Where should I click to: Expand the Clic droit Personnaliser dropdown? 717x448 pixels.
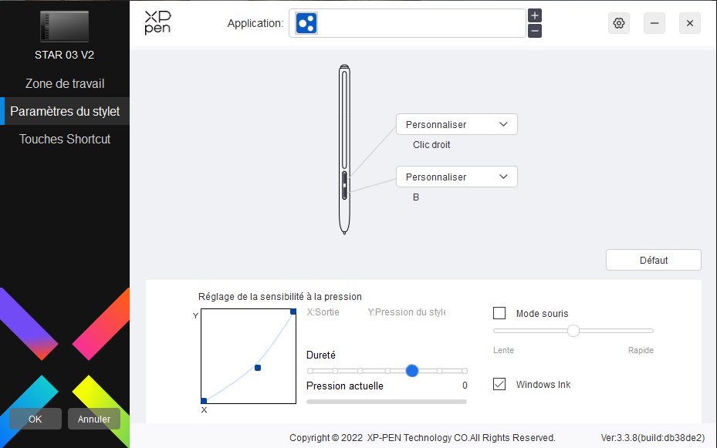[456, 124]
